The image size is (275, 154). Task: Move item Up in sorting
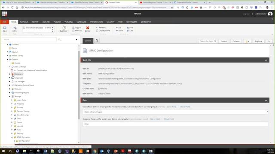[119, 27]
